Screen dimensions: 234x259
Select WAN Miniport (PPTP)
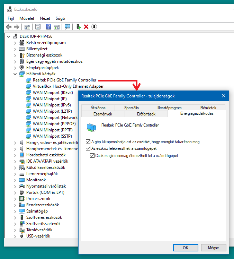click(x=53, y=130)
